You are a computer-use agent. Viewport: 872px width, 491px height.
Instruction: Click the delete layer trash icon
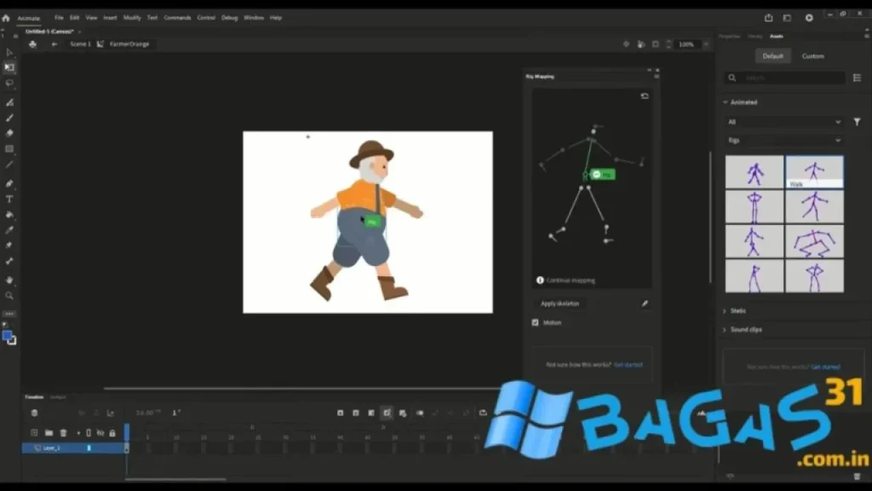pos(63,433)
